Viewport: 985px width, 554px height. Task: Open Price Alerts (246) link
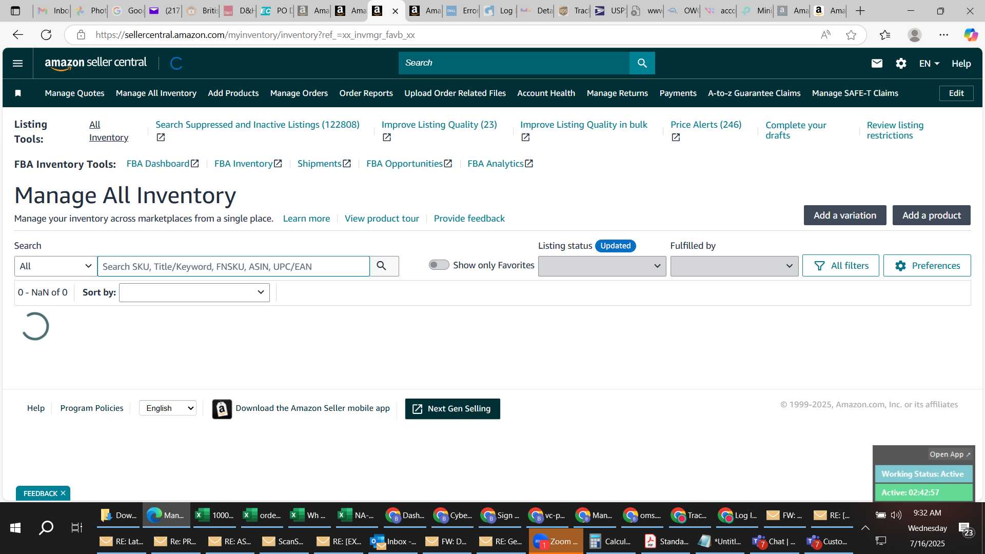pyautogui.click(x=705, y=125)
